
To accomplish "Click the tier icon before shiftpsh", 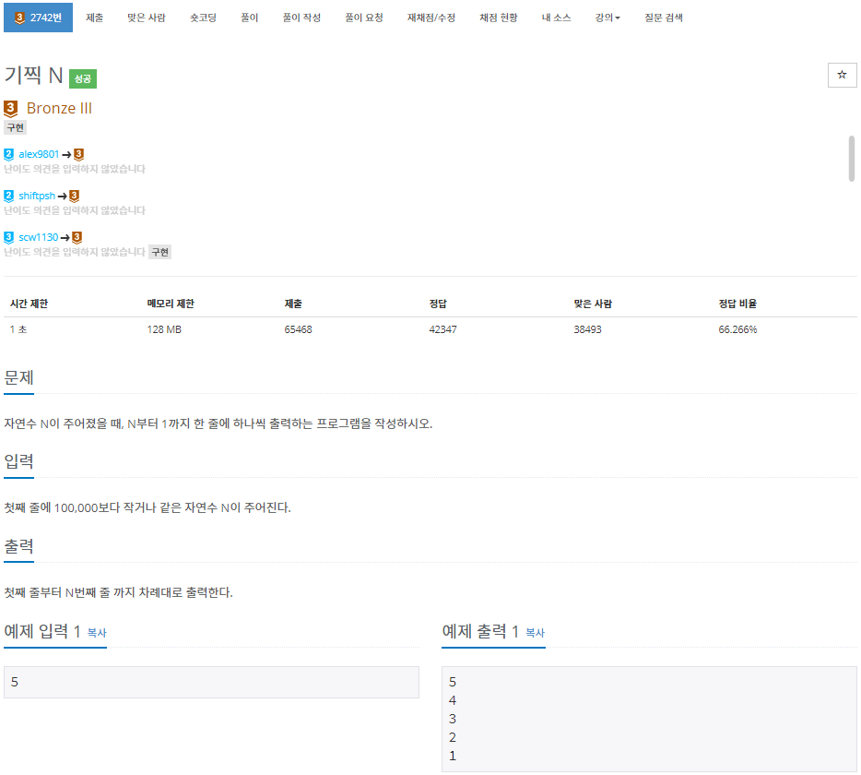I will click(x=9, y=196).
